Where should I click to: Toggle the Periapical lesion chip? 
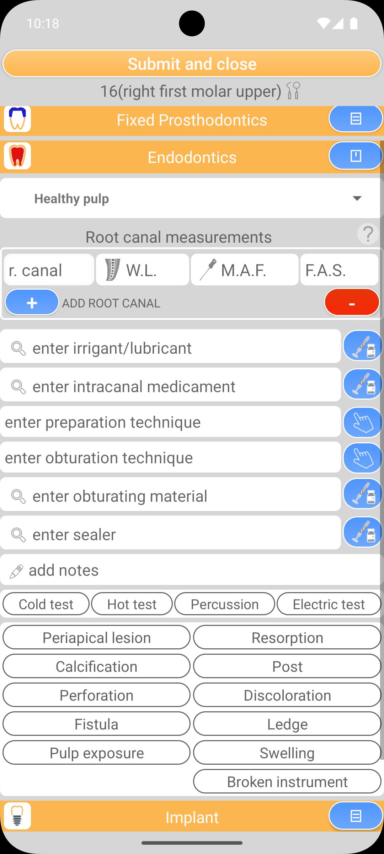coord(96,637)
